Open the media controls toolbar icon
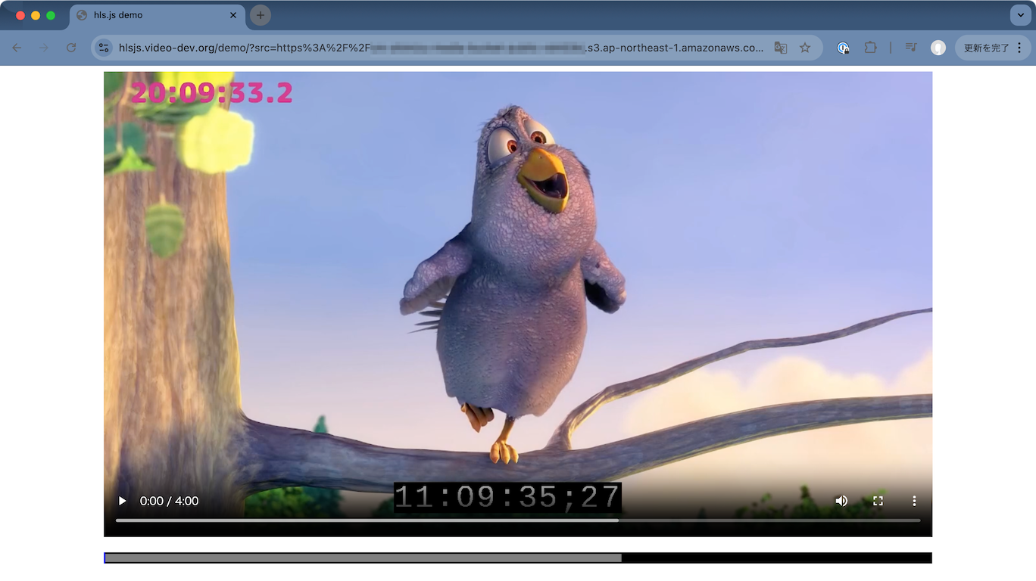This screenshot has width=1036, height=581. point(911,48)
